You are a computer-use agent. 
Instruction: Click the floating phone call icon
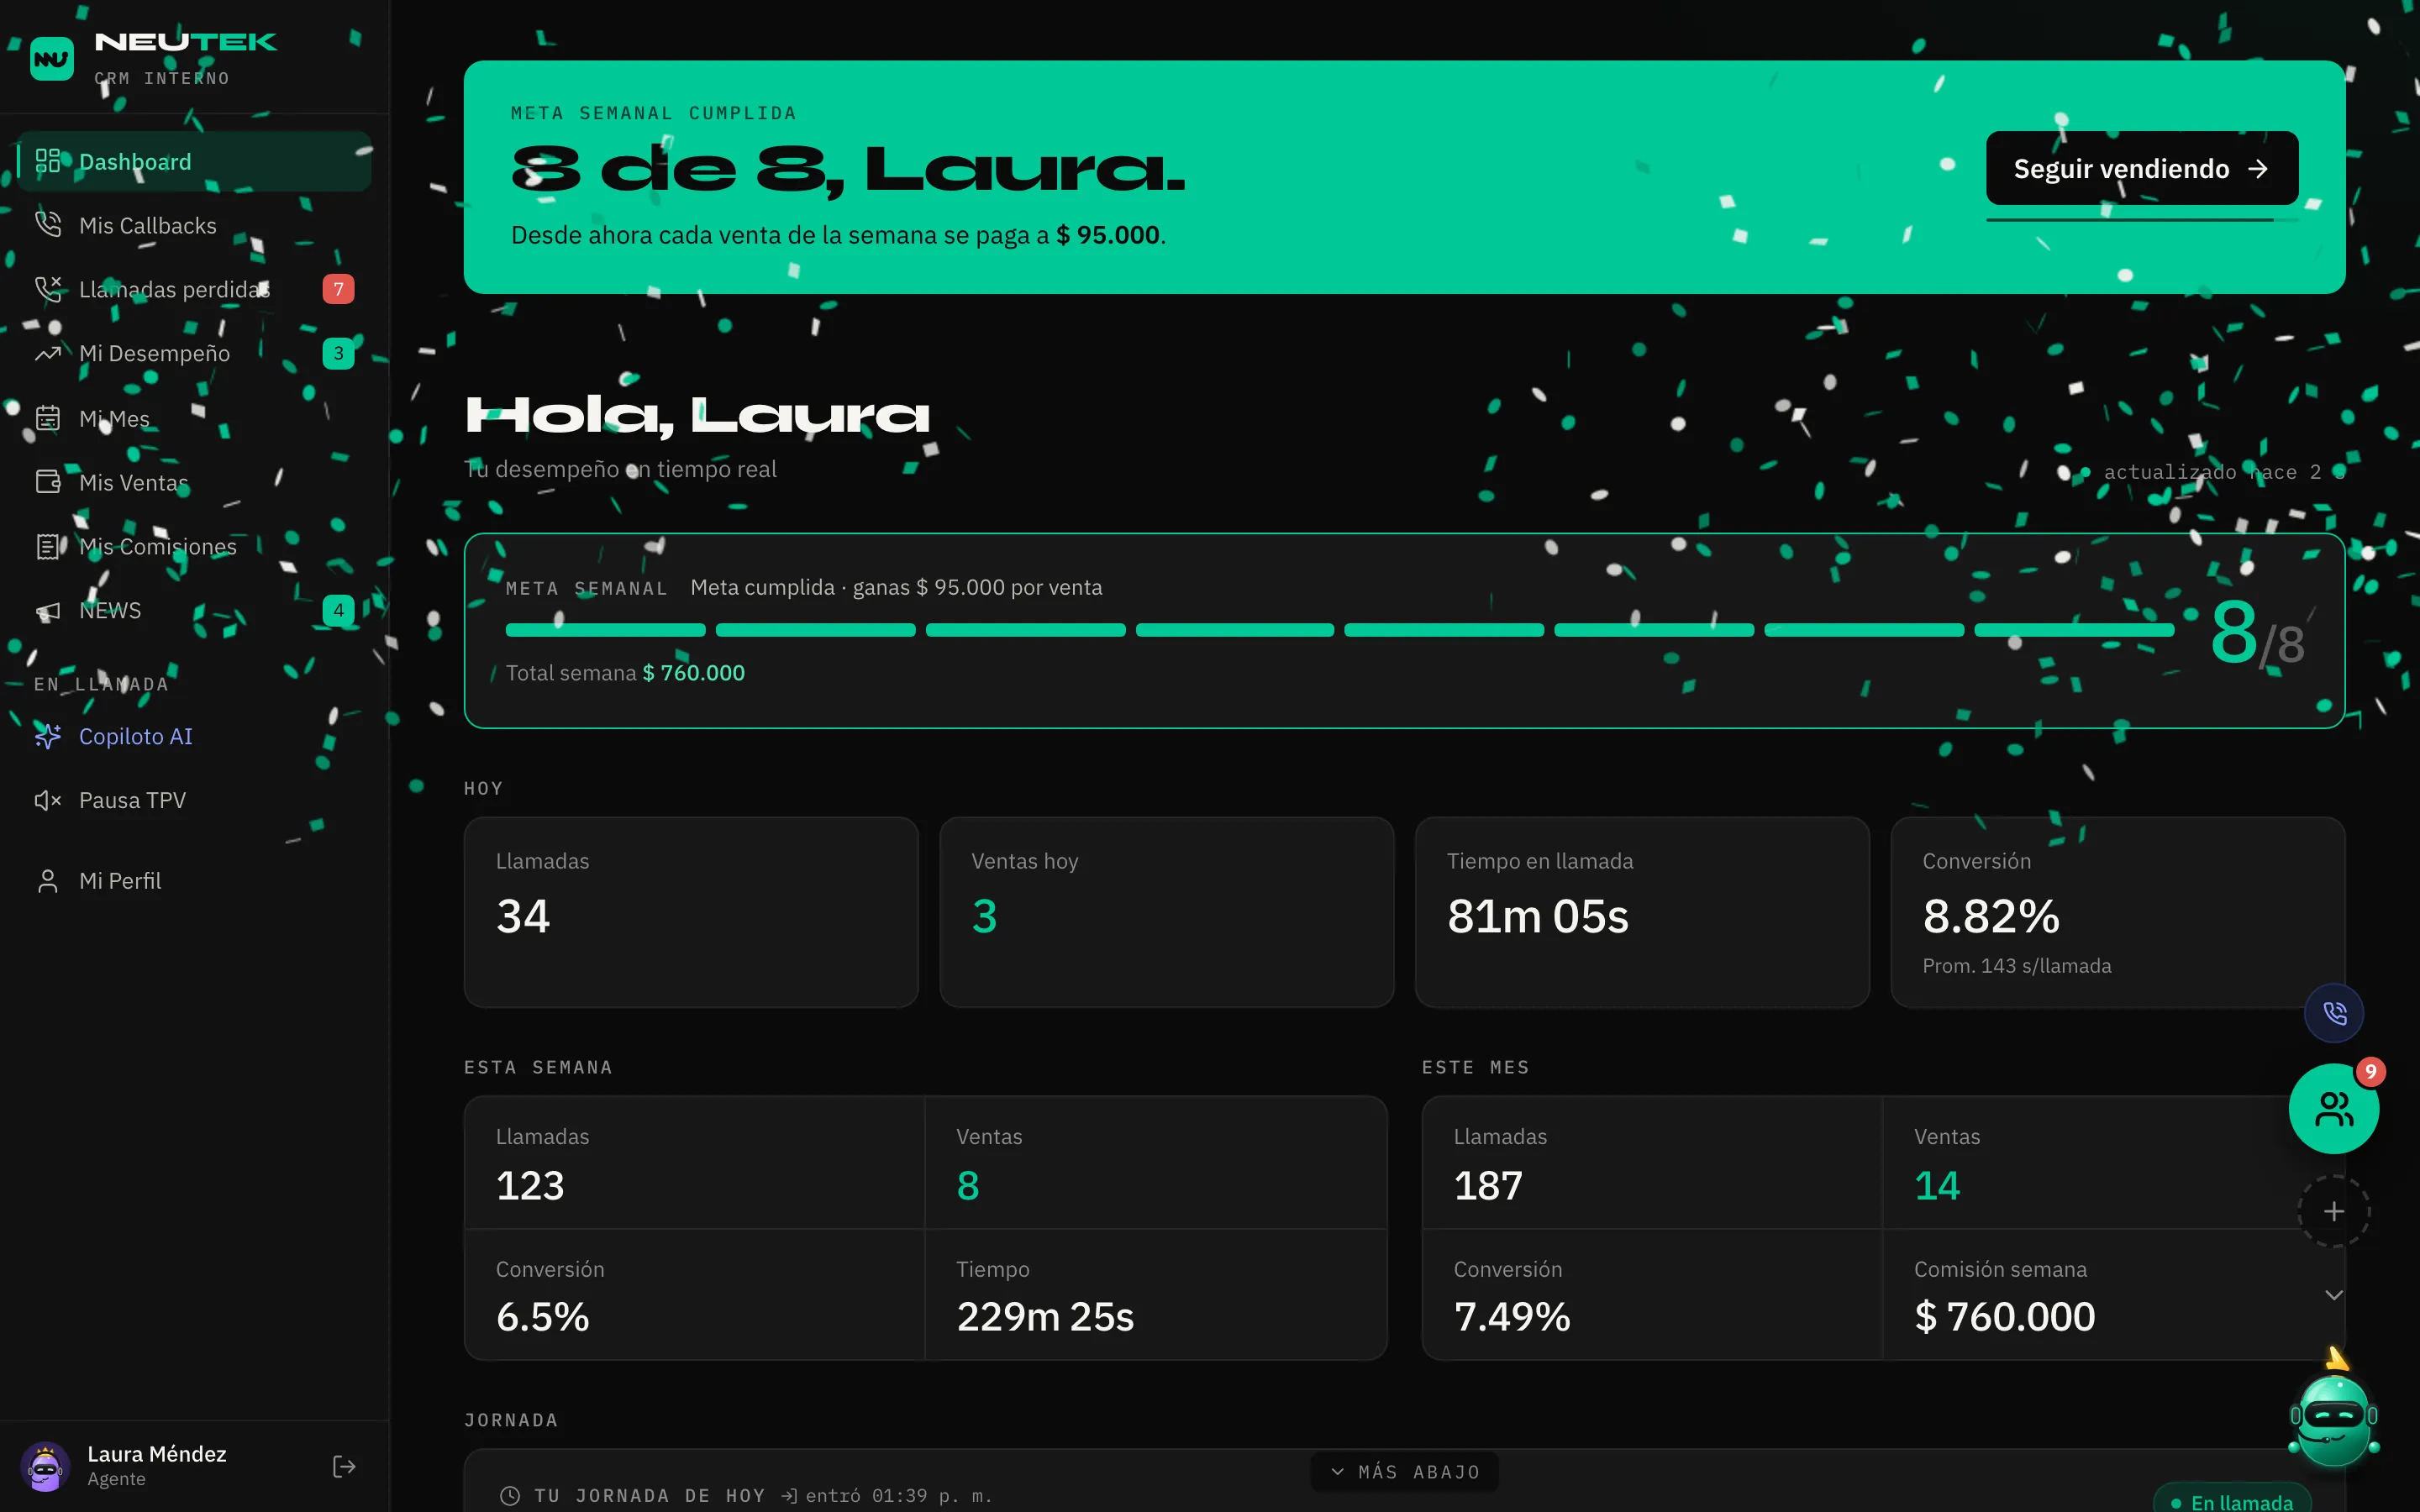coord(2334,1013)
